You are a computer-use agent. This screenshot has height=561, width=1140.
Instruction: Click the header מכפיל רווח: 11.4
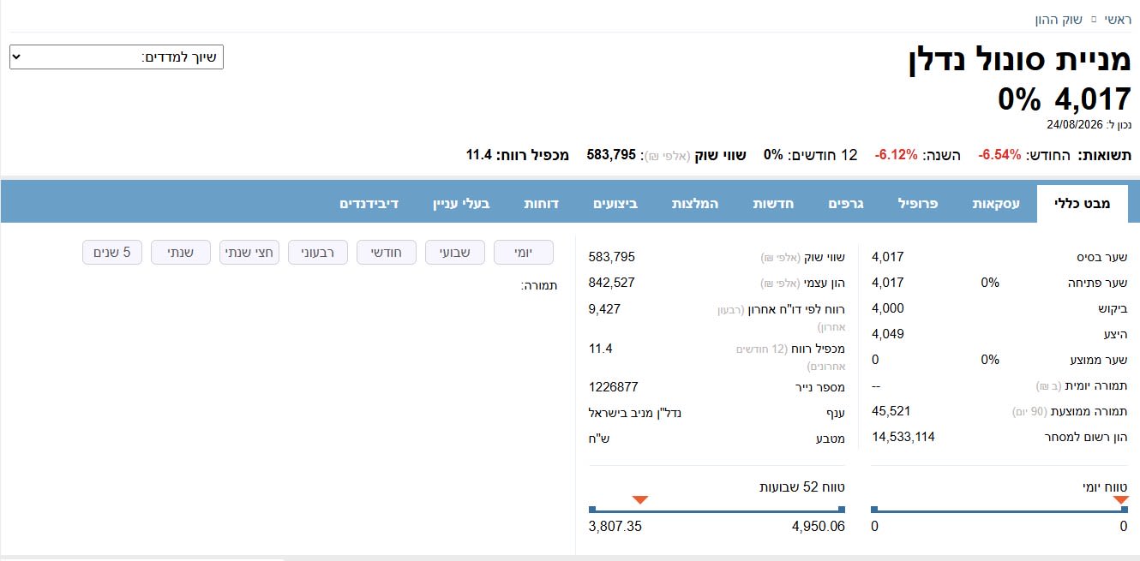point(517,155)
